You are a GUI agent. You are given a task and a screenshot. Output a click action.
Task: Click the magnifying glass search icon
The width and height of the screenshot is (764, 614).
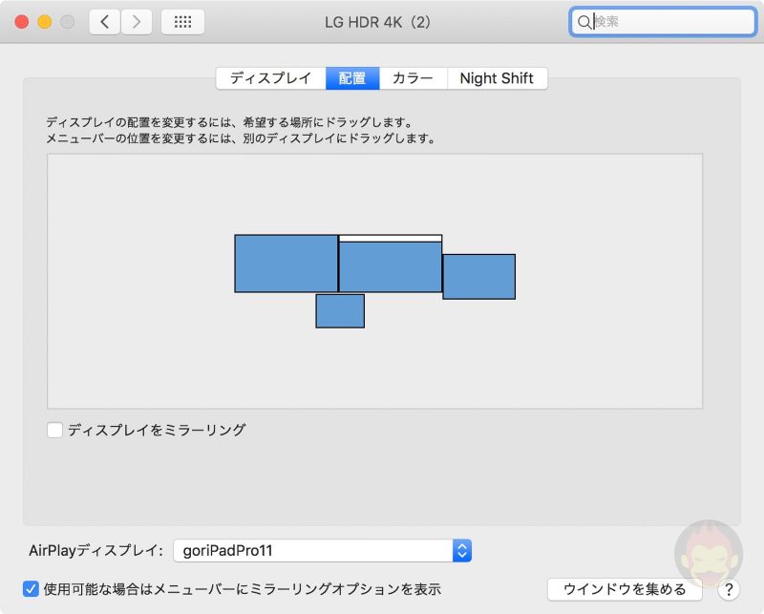[584, 22]
